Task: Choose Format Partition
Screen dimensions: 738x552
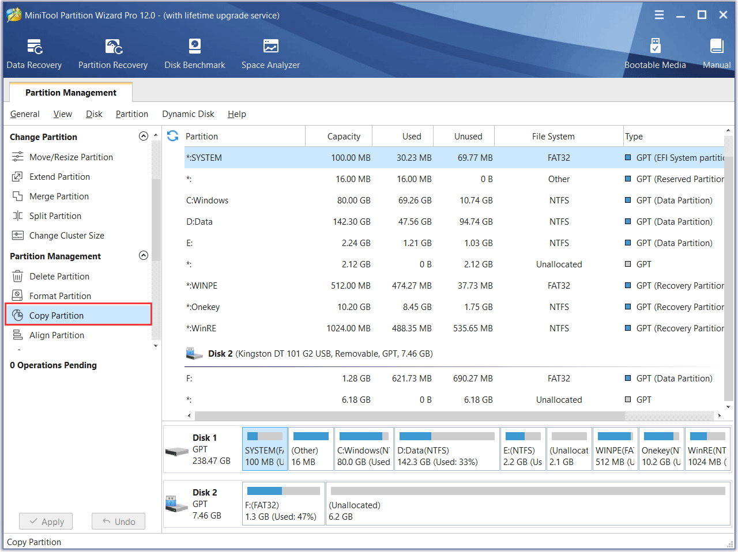Action: click(x=60, y=296)
